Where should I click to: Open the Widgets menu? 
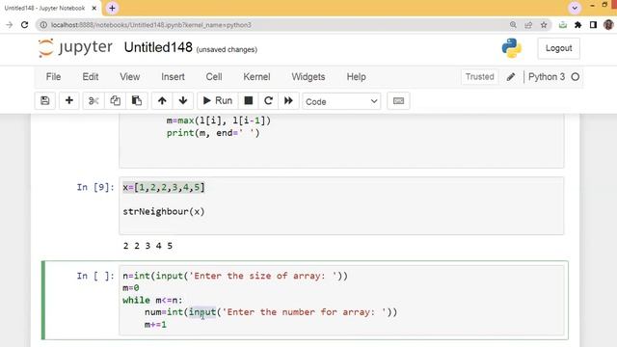[x=308, y=77]
